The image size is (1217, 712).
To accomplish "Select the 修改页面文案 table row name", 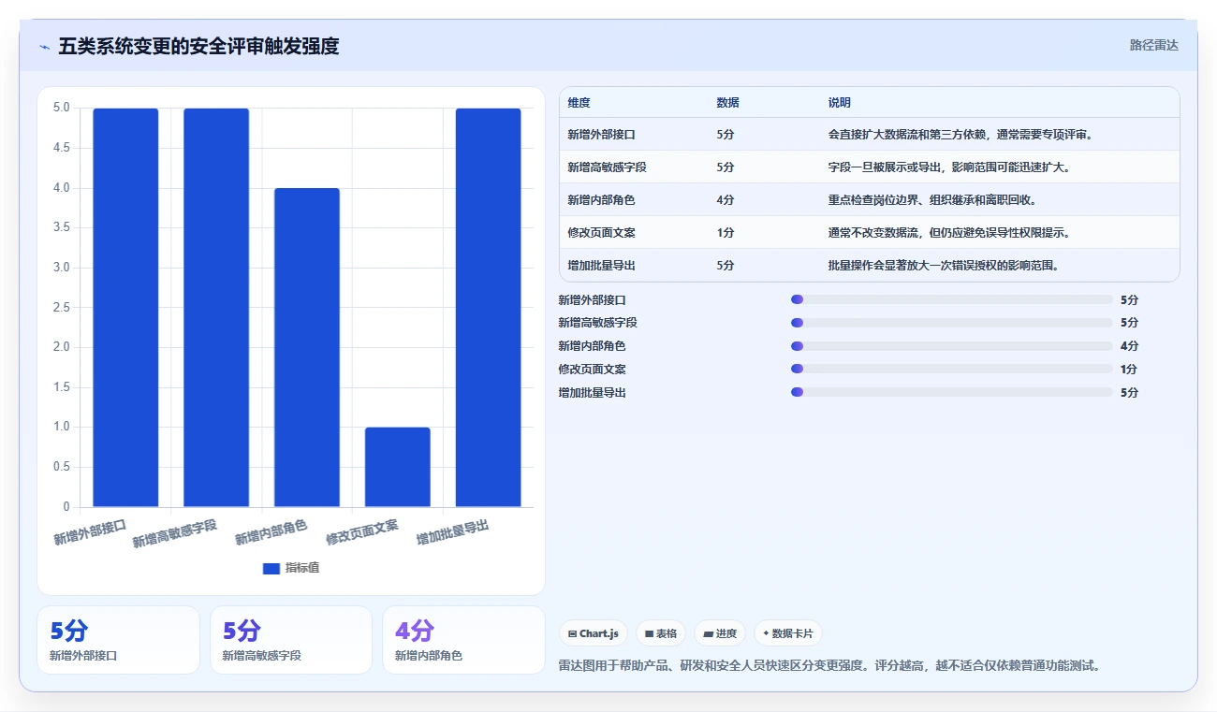I will 601,233.
